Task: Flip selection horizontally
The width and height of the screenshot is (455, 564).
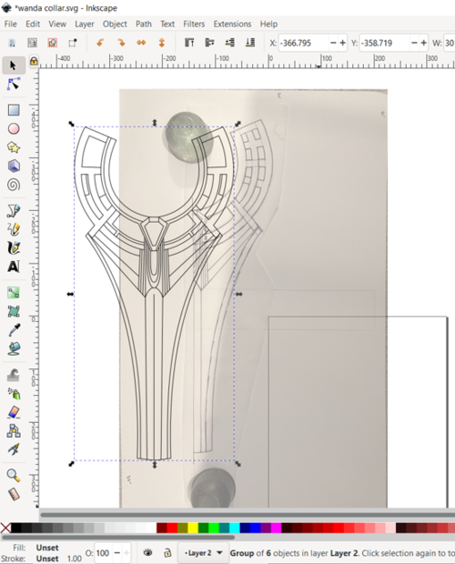Action: coord(141,43)
